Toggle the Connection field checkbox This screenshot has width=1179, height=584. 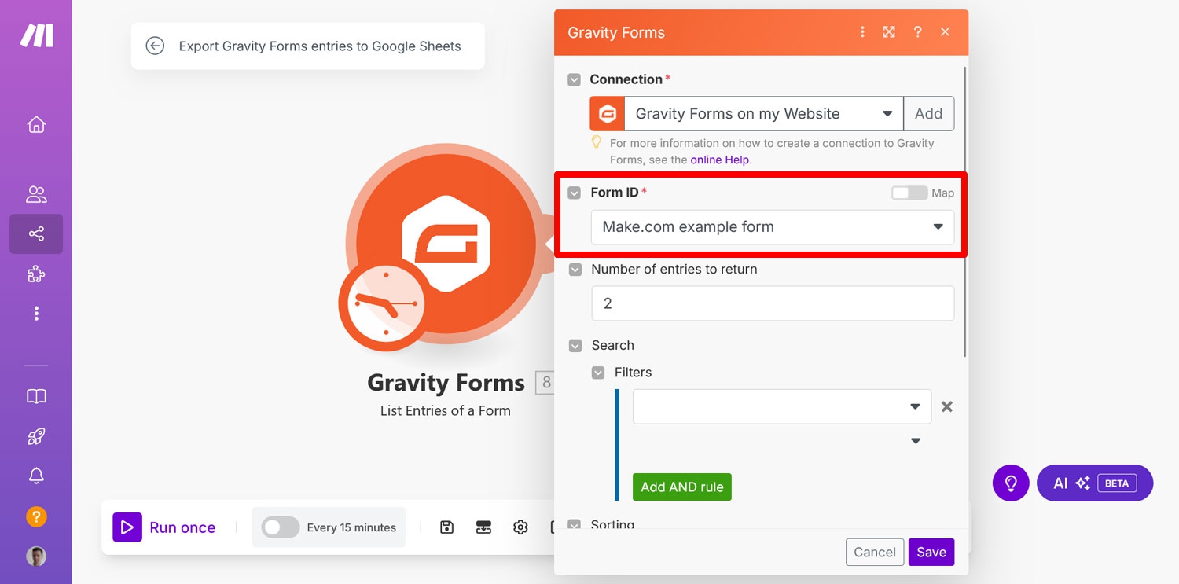point(575,79)
